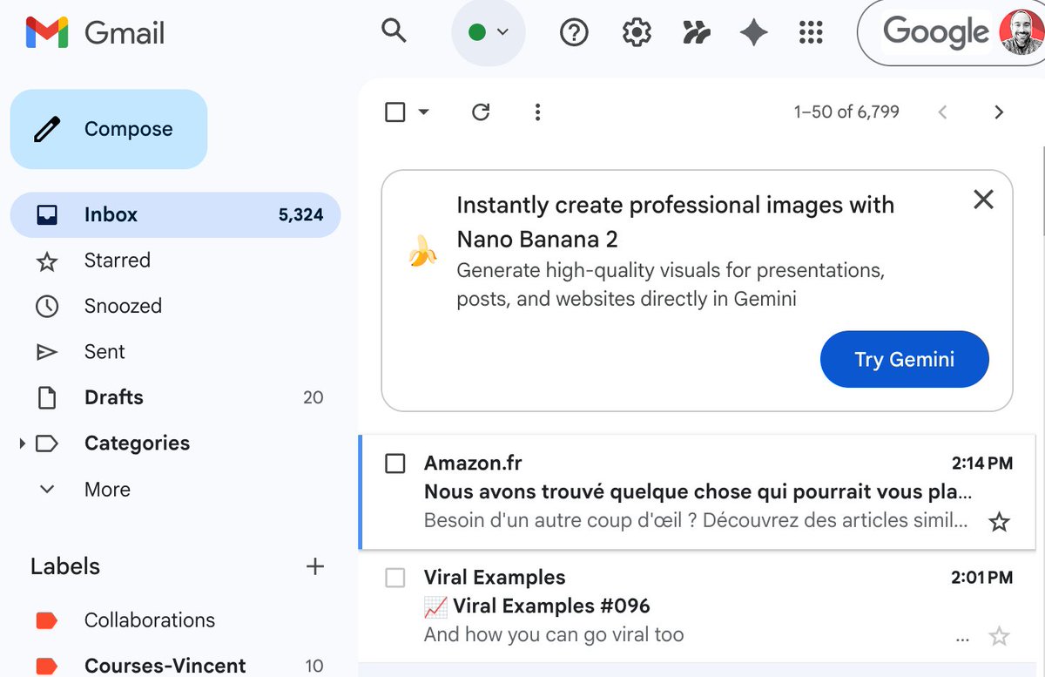Viewport: 1045px width, 677px height.
Task: Click the Drafts page icon
Action: click(x=47, y=398)
